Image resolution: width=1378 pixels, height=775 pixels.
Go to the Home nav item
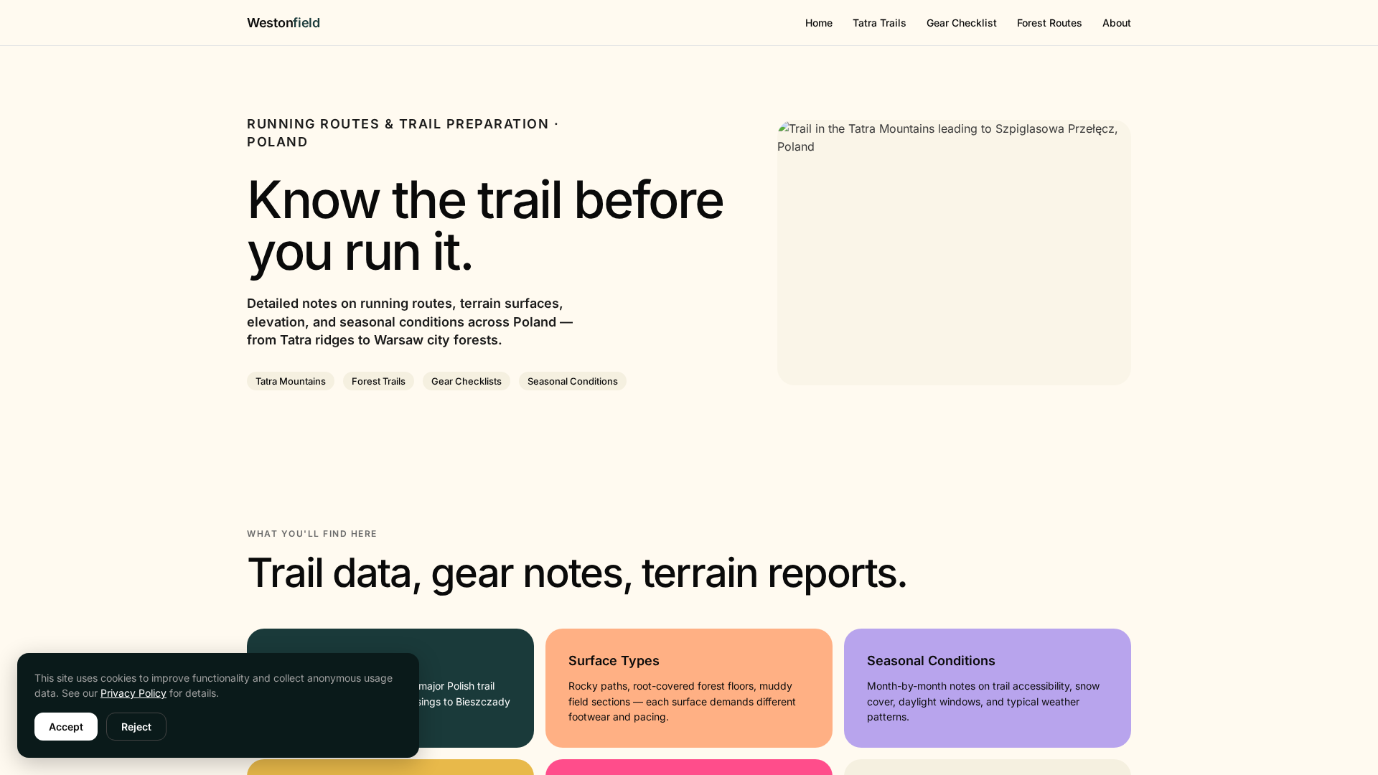pos(819,23)
